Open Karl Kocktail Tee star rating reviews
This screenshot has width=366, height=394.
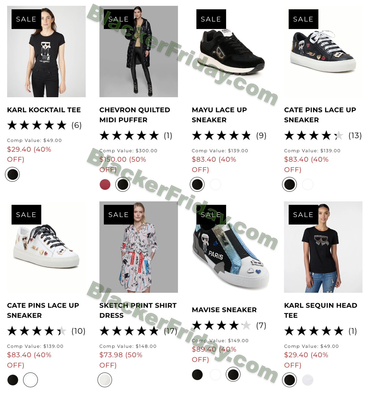pos(44,125)
